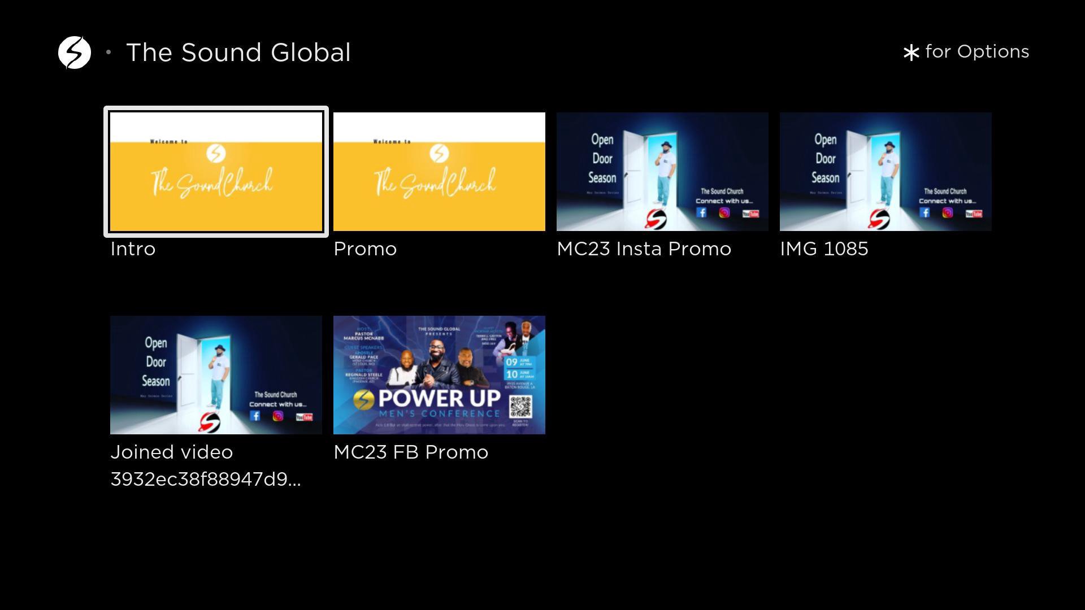Click "The Sound Global" channel title
The height and width of the screenshot is (610, 1085).
238,53
